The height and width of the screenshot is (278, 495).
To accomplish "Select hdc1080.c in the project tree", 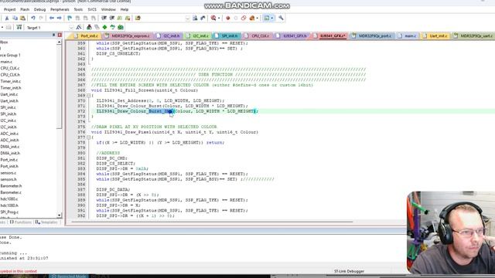I will (x=9, y=199).
